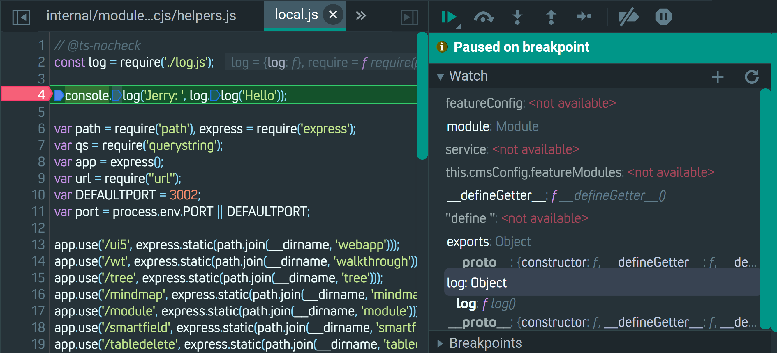Deactivate all breakpoints

coord(628,17)
